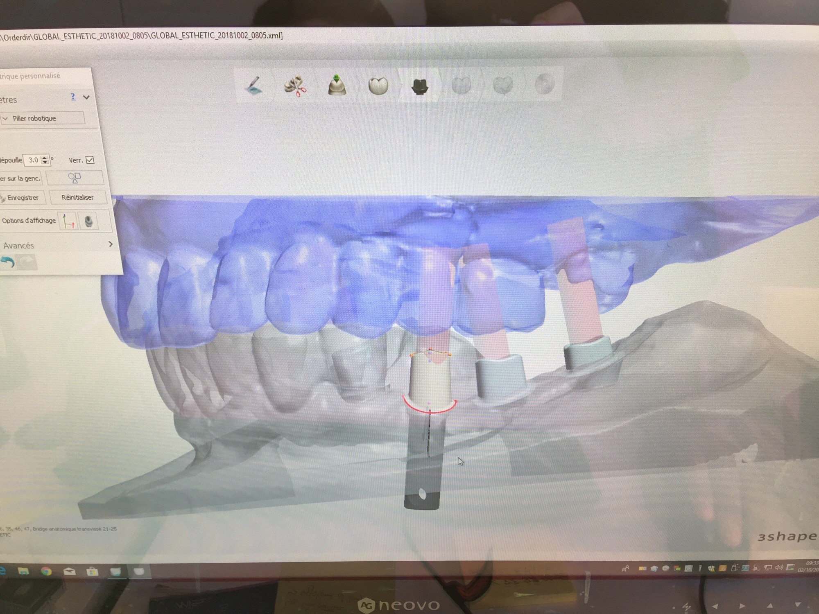
Task: Open the volume control in system tray
Action: pos(779,567)
